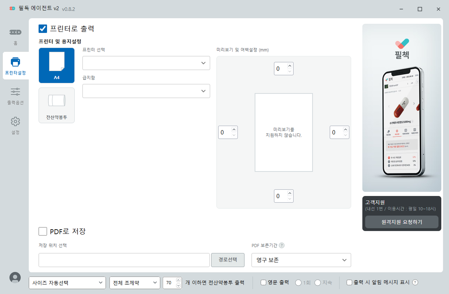Increase the top margin with the up arrow
Image resolution: width=449 pixels, height=294 pixels.
(289, 66)
